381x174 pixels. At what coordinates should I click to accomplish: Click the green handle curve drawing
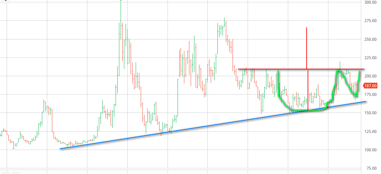click(x=350, y=87)
